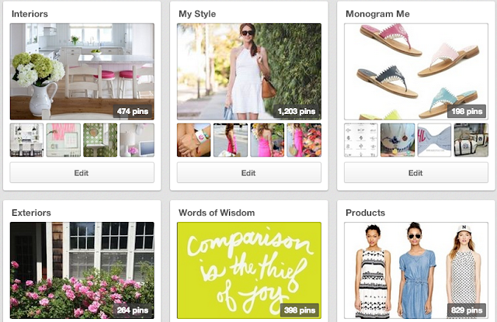Click the 1,203 pins count badge
Viewport: 497px width, 322px height.
(297, 112)
